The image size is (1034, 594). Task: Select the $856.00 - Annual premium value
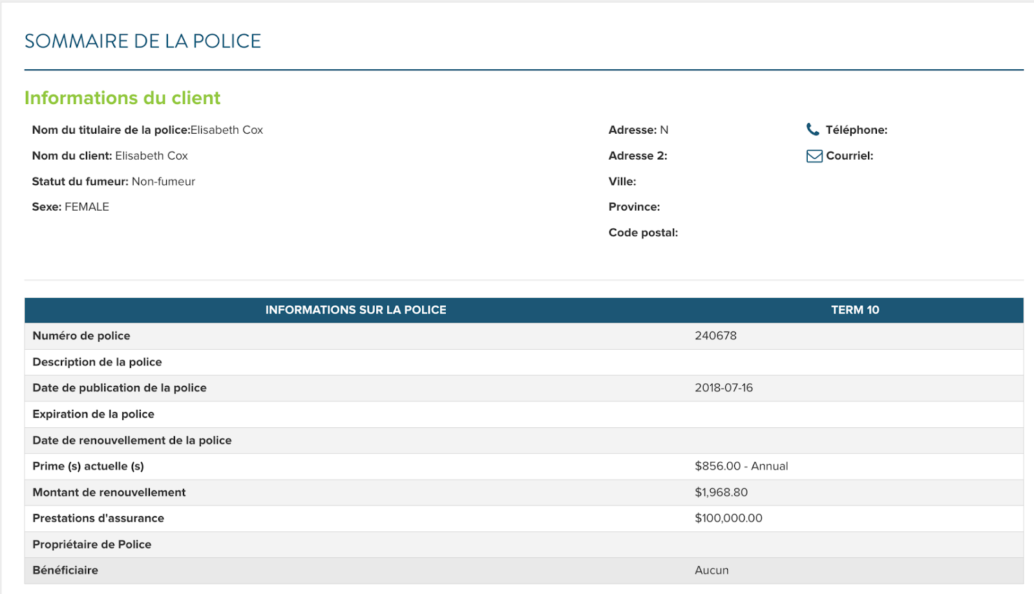(x=741, y=466)
